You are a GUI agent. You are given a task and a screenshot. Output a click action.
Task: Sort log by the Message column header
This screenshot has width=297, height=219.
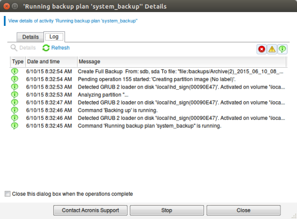[x=182, y=62]
